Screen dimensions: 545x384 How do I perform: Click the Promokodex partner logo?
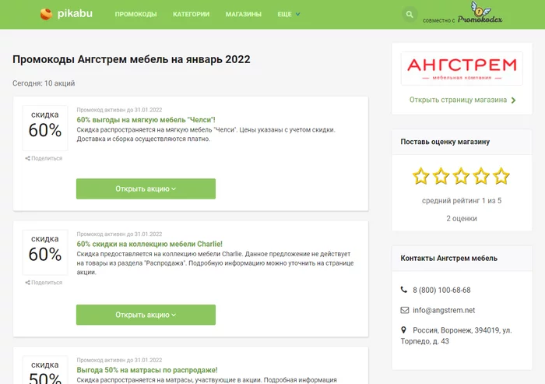click(x=480, y=13)
